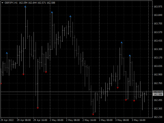
Task: Open the triangle menu beside GBPJPY,H1
Action: pyautogui.click(x=2, y=3)
